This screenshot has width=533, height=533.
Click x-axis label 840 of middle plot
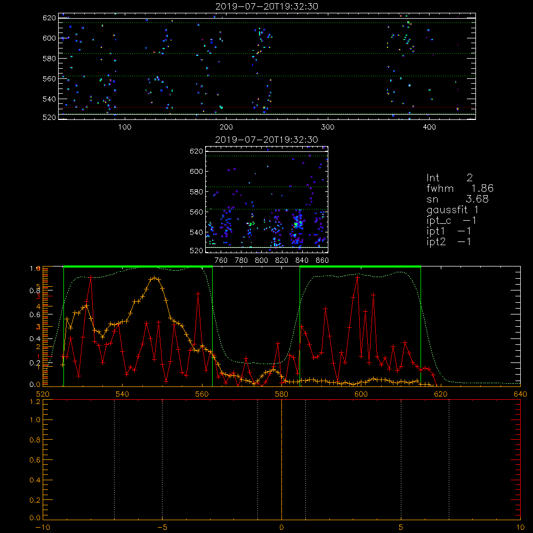click(x=302, y=261)
